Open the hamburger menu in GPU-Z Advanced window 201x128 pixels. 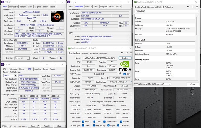[x=197, y=6]
